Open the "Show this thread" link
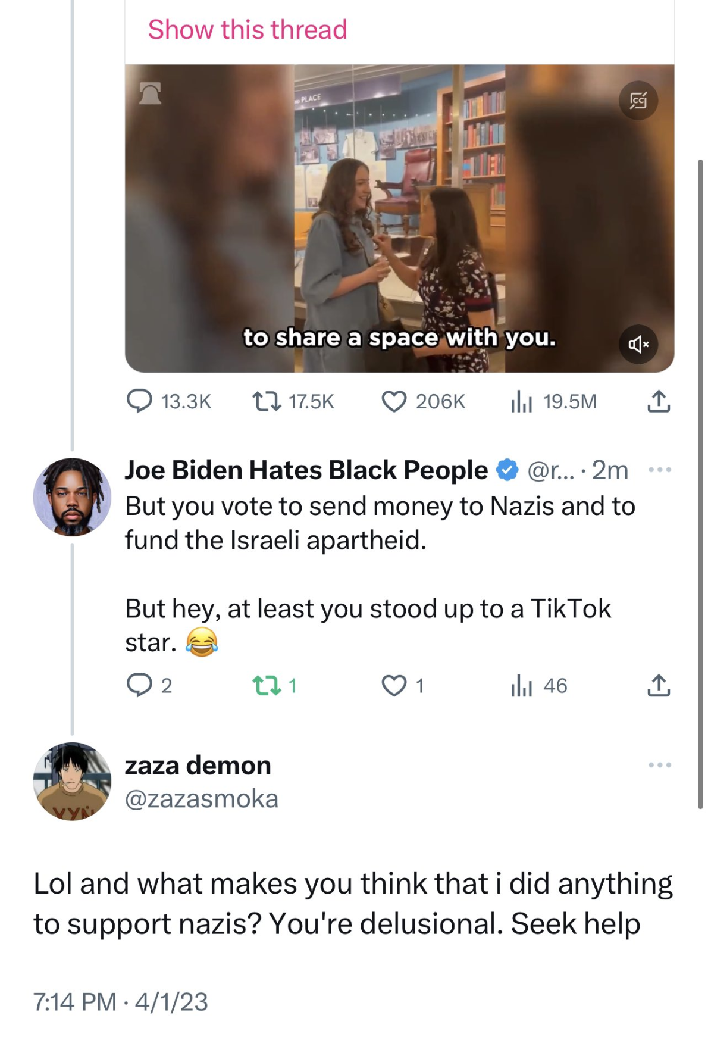 [247, 30]
